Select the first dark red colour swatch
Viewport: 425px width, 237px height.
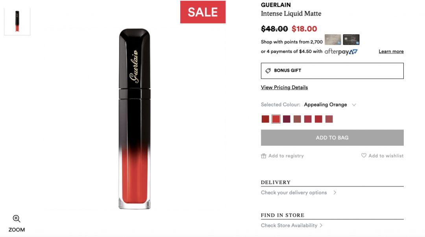[x=265, y=119]
